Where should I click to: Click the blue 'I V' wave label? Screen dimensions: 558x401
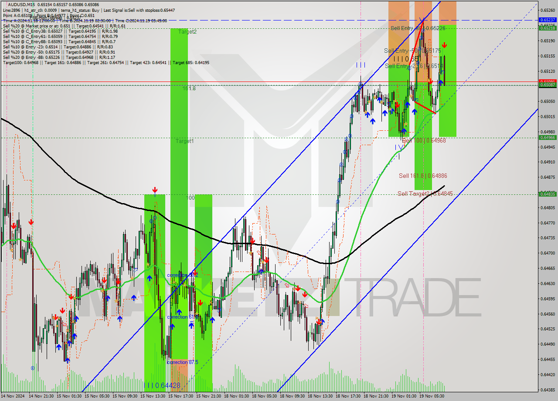[x=399, y=148]
